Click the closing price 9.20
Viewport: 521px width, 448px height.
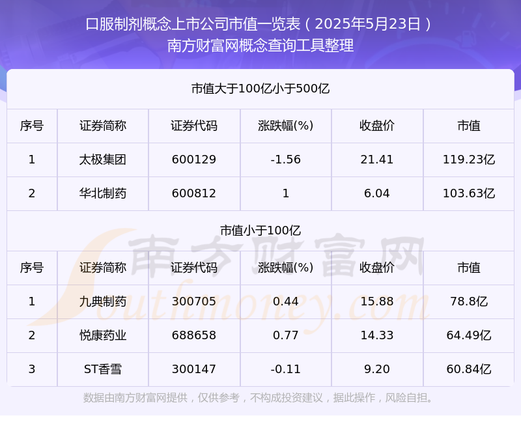pos(377,369)
